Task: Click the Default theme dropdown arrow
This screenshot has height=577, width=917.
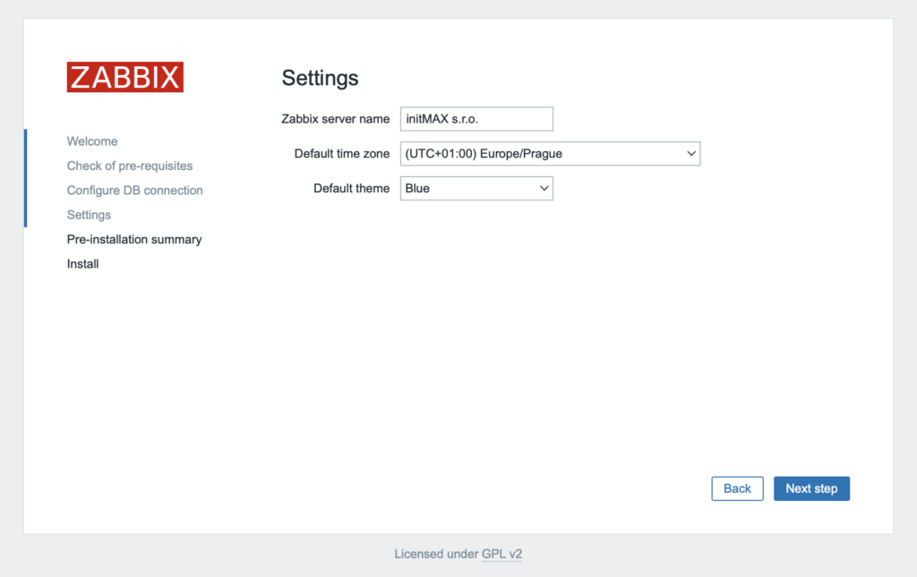Action: click(543, 188)
